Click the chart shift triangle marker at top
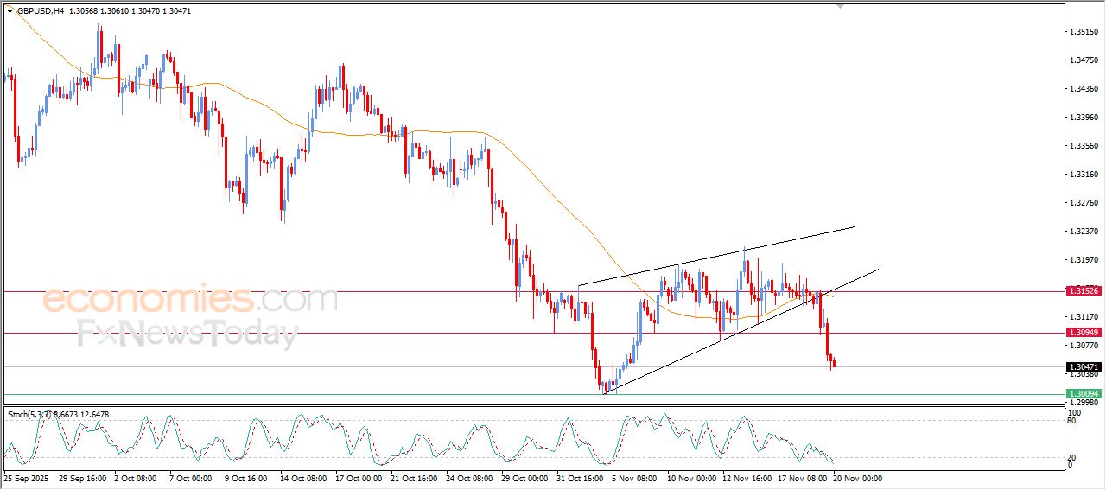 click(x=840, y=6)
